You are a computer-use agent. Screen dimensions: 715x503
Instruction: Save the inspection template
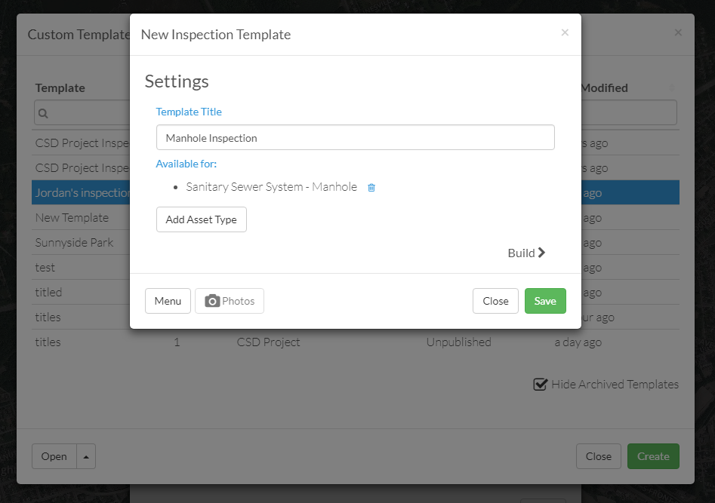click(545, 301)
